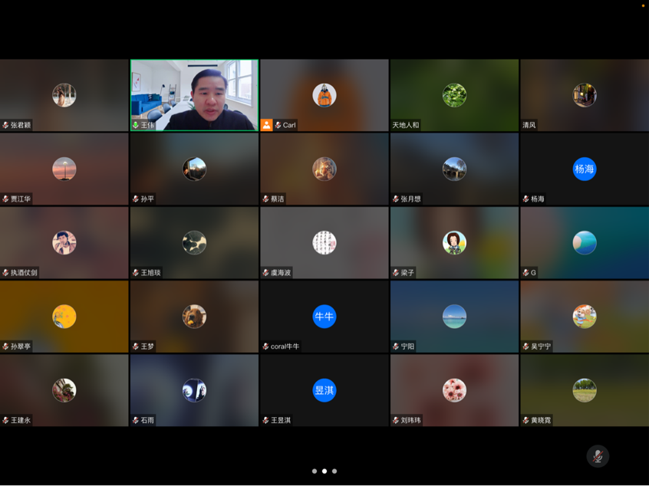649x486 pixels.
Task: Click the 天地人和 name label
Action: tap(406, 125)
